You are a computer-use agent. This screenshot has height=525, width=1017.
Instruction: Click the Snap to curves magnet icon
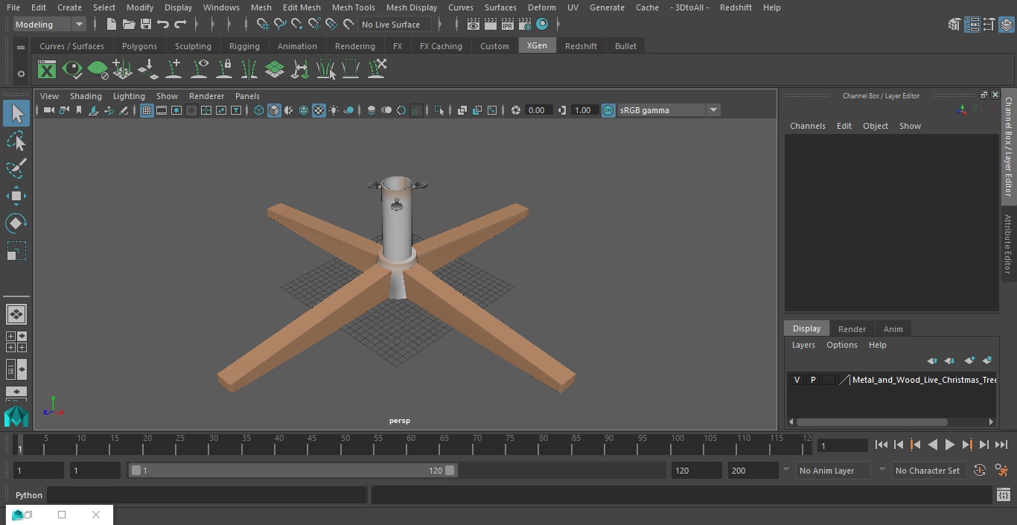coord(280,25)
